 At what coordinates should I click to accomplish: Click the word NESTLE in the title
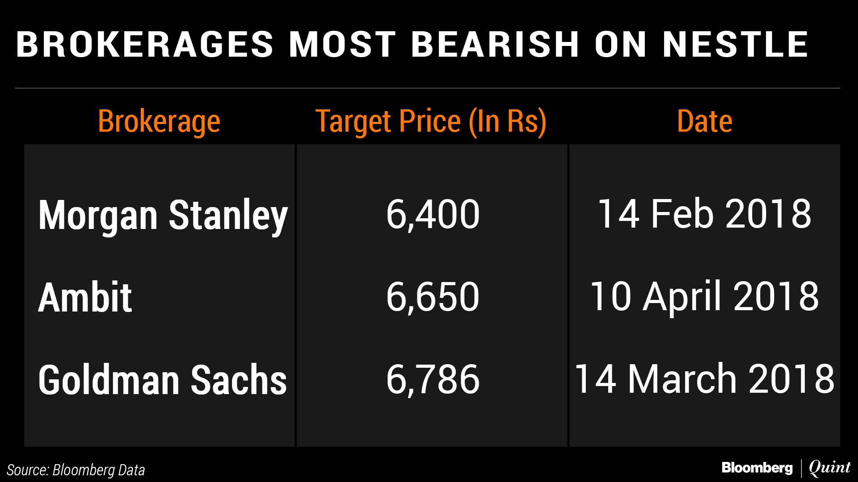pos(735,45)
